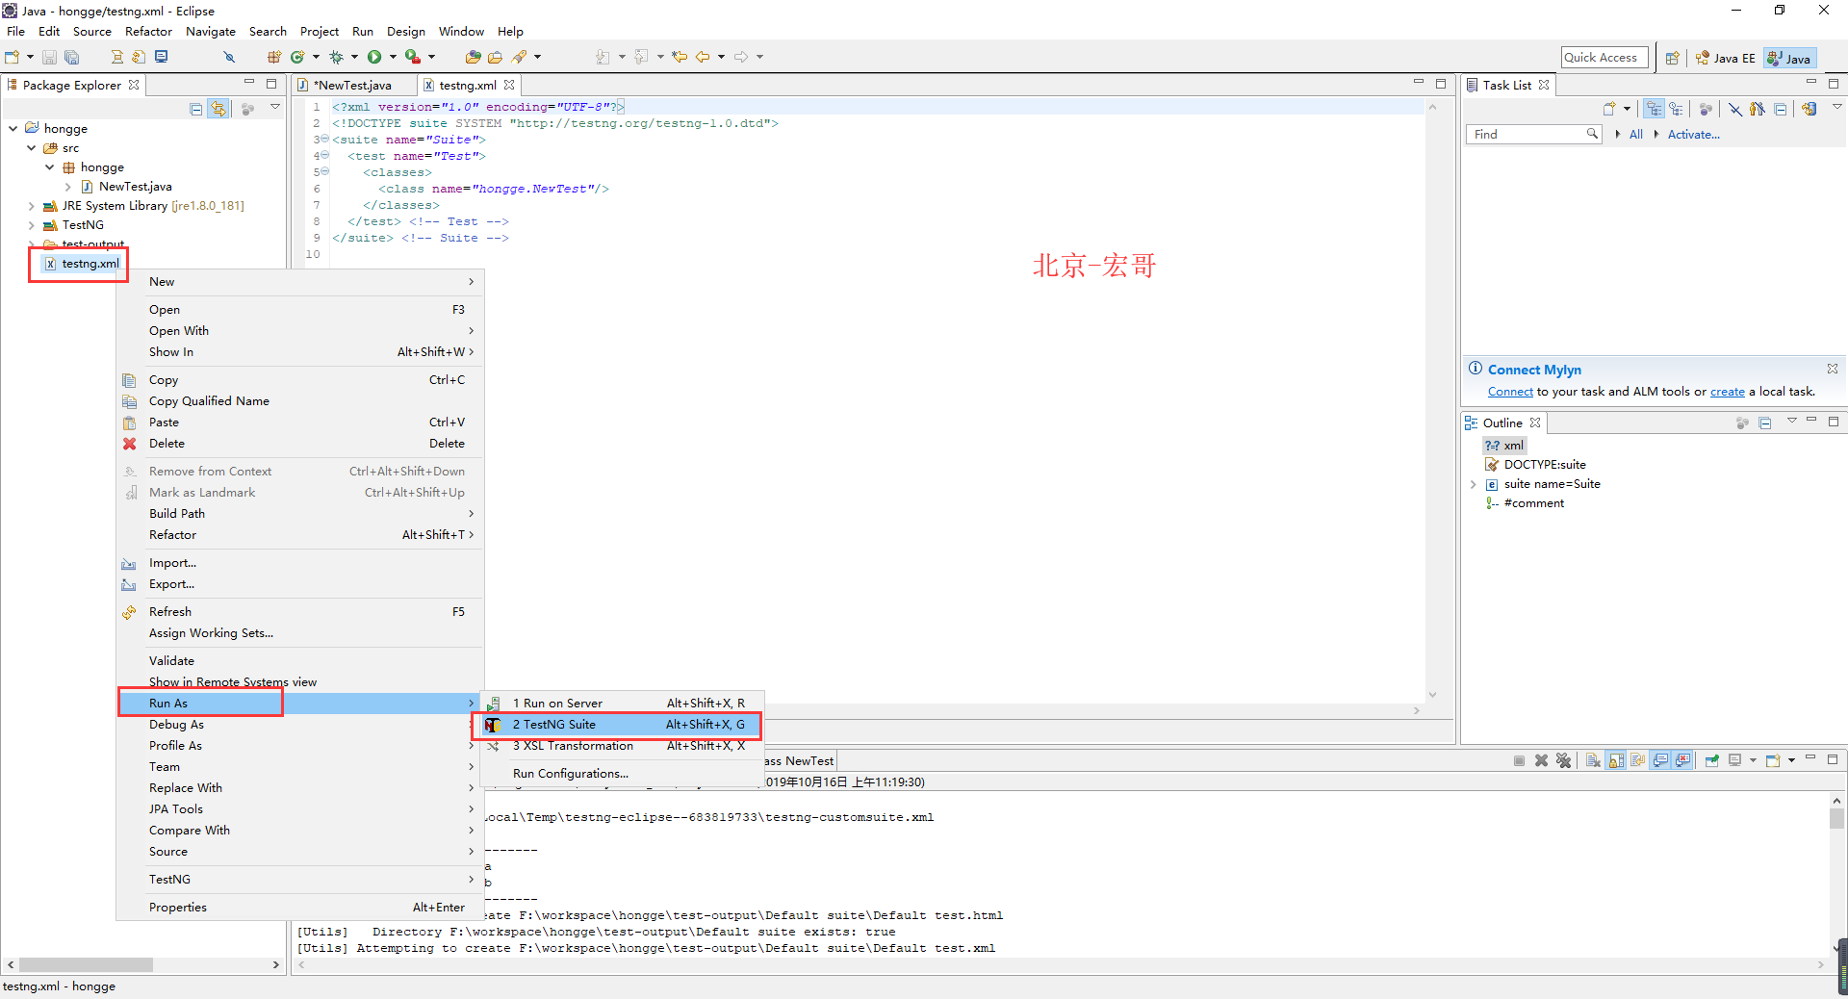Collapse the hongge project tree node

click(13, 128)
